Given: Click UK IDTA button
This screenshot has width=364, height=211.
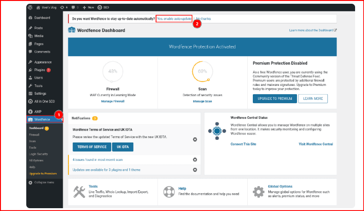Looking at the screenshot, I should [x=122, y=147].
